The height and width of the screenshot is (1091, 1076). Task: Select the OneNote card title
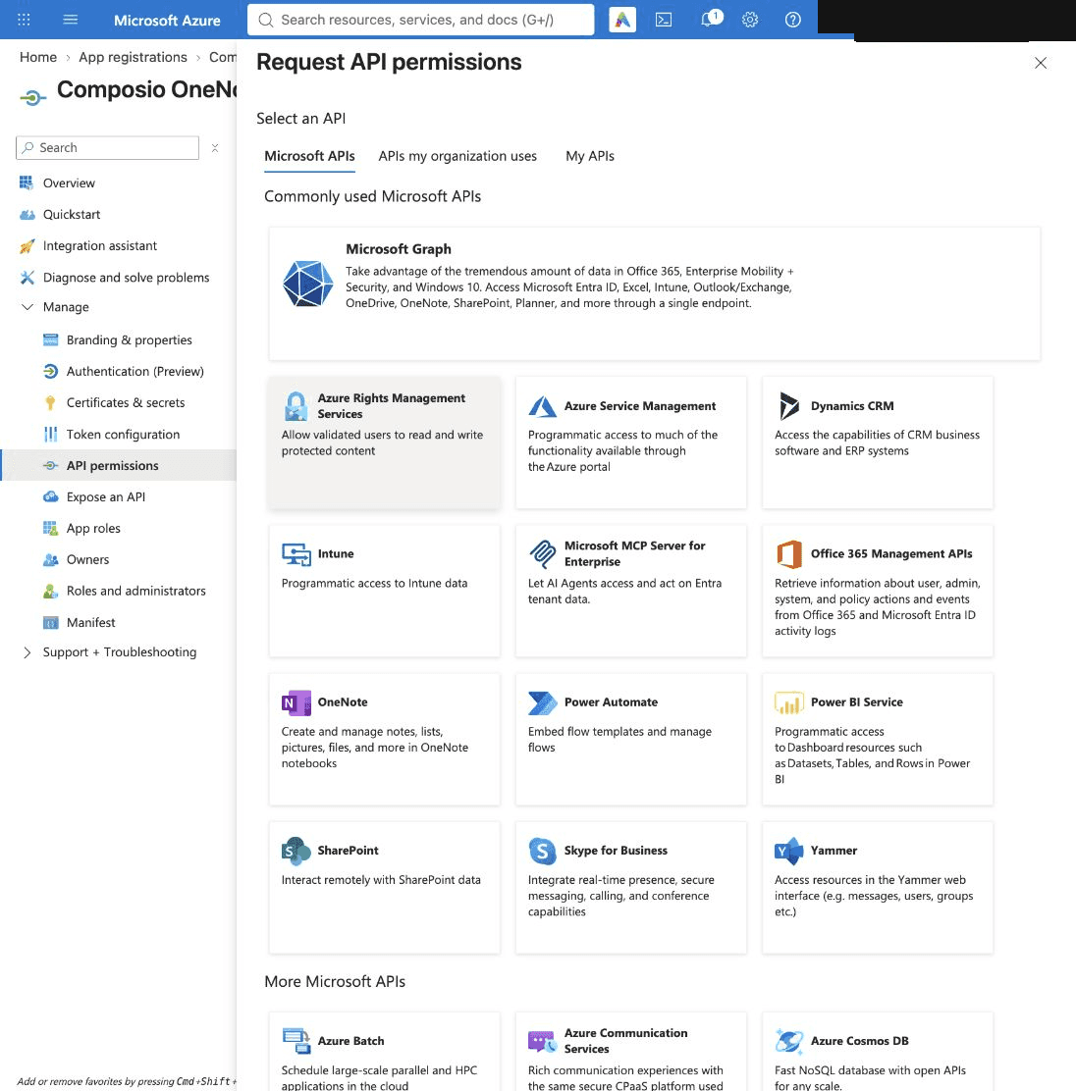pyautogui.click(x=343, y=702)
